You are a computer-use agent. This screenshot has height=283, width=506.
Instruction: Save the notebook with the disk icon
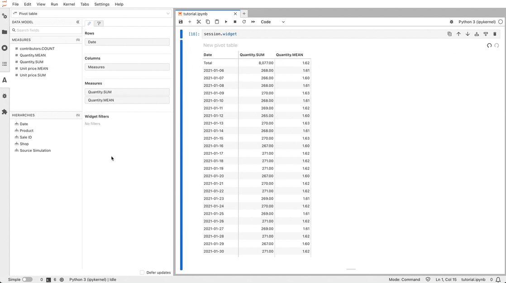(181, 22)
